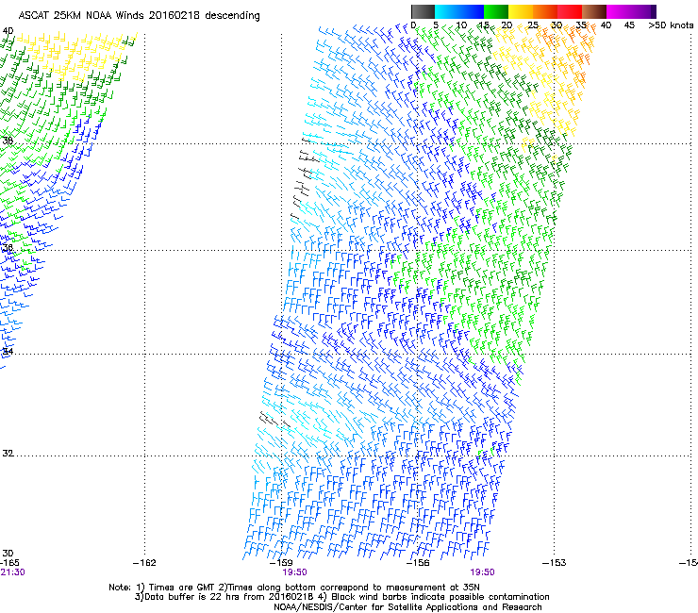Click the orange 25-30 knots legend swatch
Image resolution: width=698 pixels, height=613 pixels.
pos(545,11)
